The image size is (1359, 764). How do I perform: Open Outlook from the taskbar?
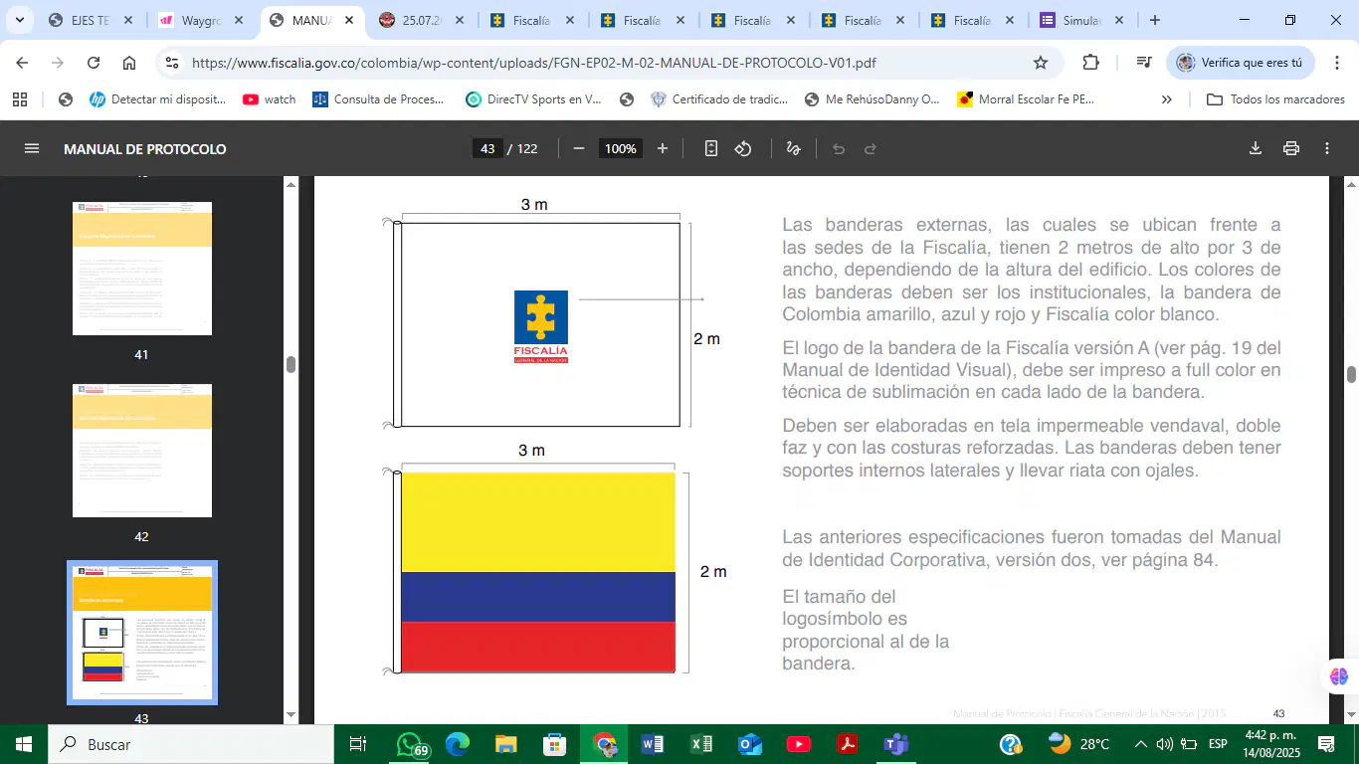click(x=750, y=744)
